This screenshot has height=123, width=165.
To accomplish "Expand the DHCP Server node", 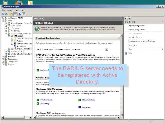I will pyautogui.click(x=6, y=26).
